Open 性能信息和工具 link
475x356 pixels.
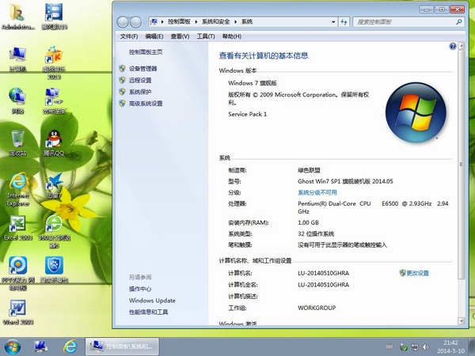(149, 312)
